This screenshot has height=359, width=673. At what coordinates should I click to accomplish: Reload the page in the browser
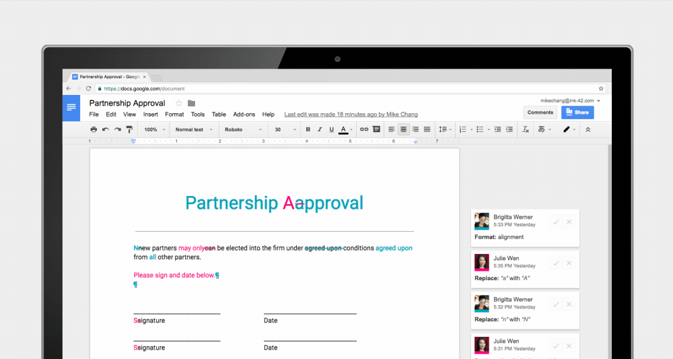tap(88, 88)
